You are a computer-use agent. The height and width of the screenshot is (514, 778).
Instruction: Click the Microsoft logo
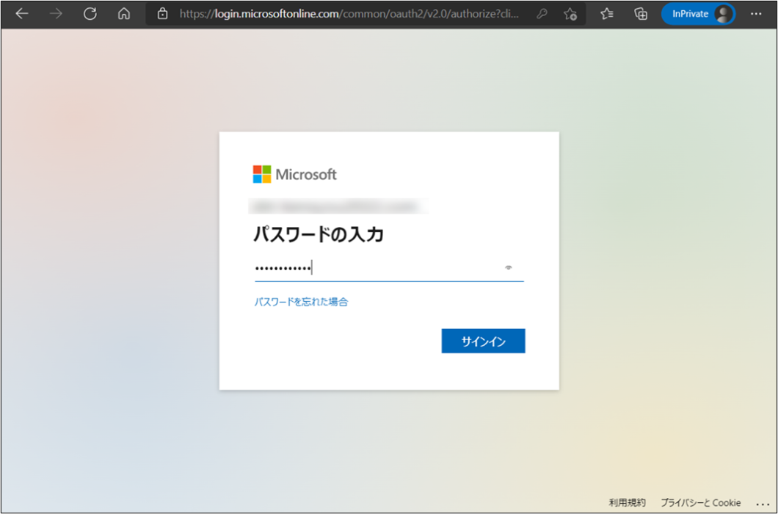[295, 174]
